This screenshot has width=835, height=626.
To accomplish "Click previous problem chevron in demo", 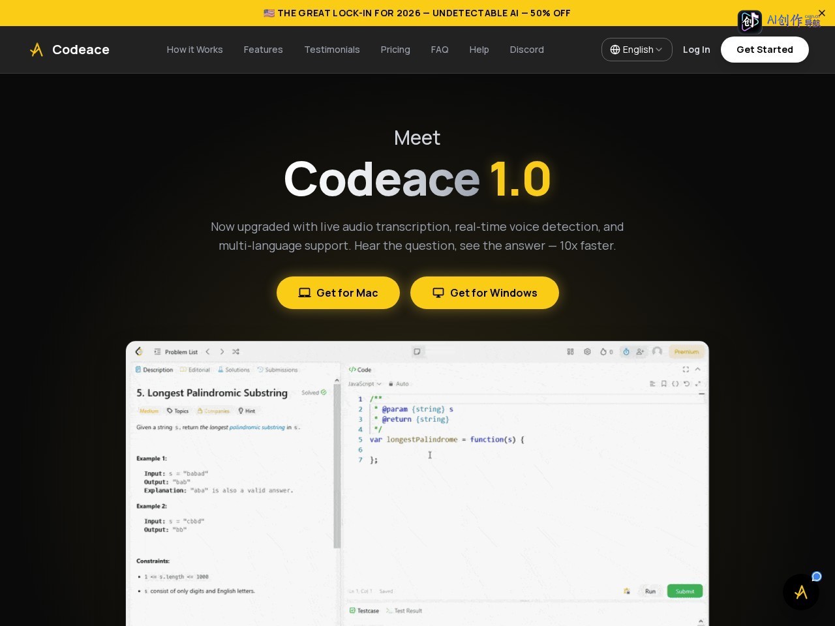I will click(208, 351).
